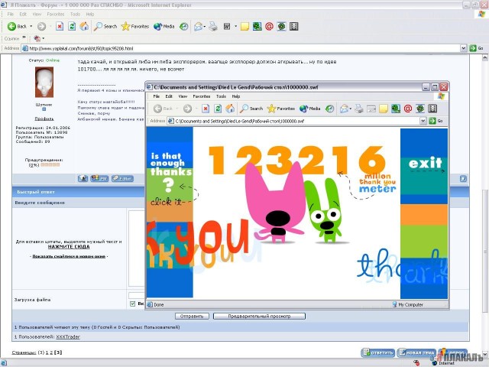
Task: Go to page 2 of the topic
Action: [x=51, y=352]
